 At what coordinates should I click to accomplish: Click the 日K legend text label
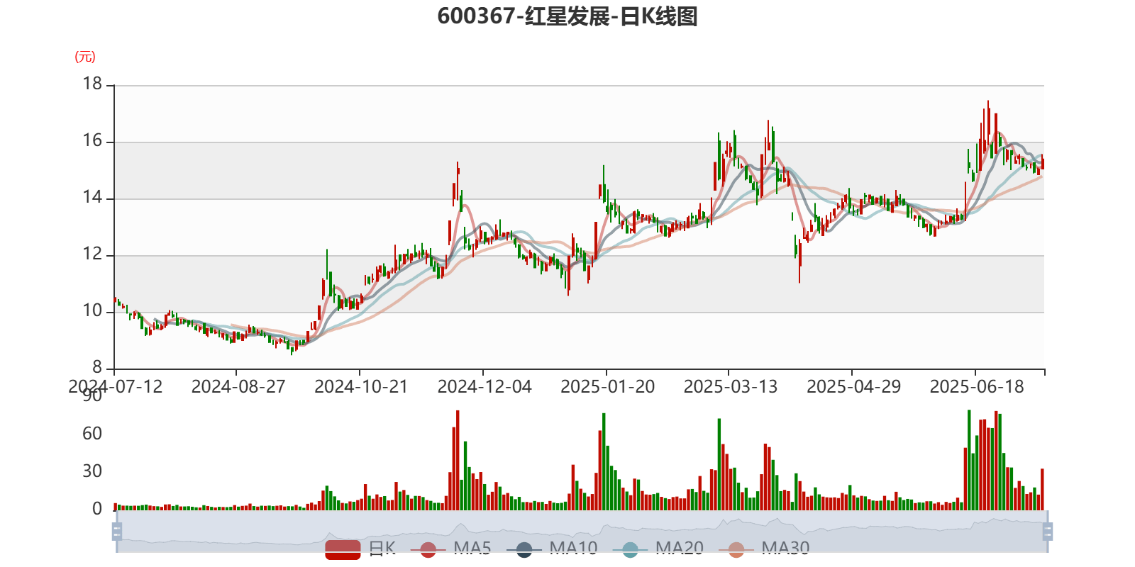click(382, 548)
